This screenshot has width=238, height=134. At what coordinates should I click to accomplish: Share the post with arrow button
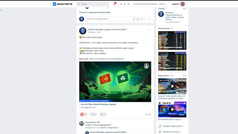[103, 114]
